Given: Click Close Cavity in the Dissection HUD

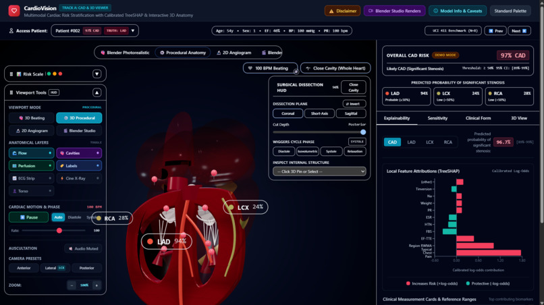Looking at the screenshot, I should pos(354,87).
